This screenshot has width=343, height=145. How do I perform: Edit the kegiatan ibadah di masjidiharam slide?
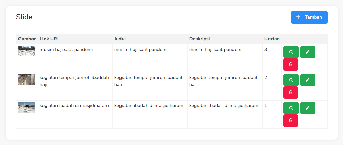point(307,108)
